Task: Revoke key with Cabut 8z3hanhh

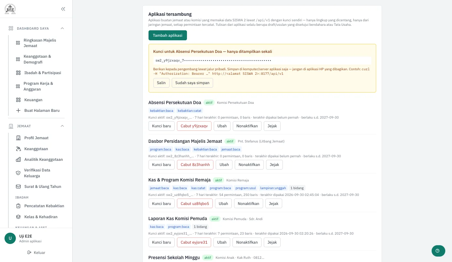Action: (195, 165)
